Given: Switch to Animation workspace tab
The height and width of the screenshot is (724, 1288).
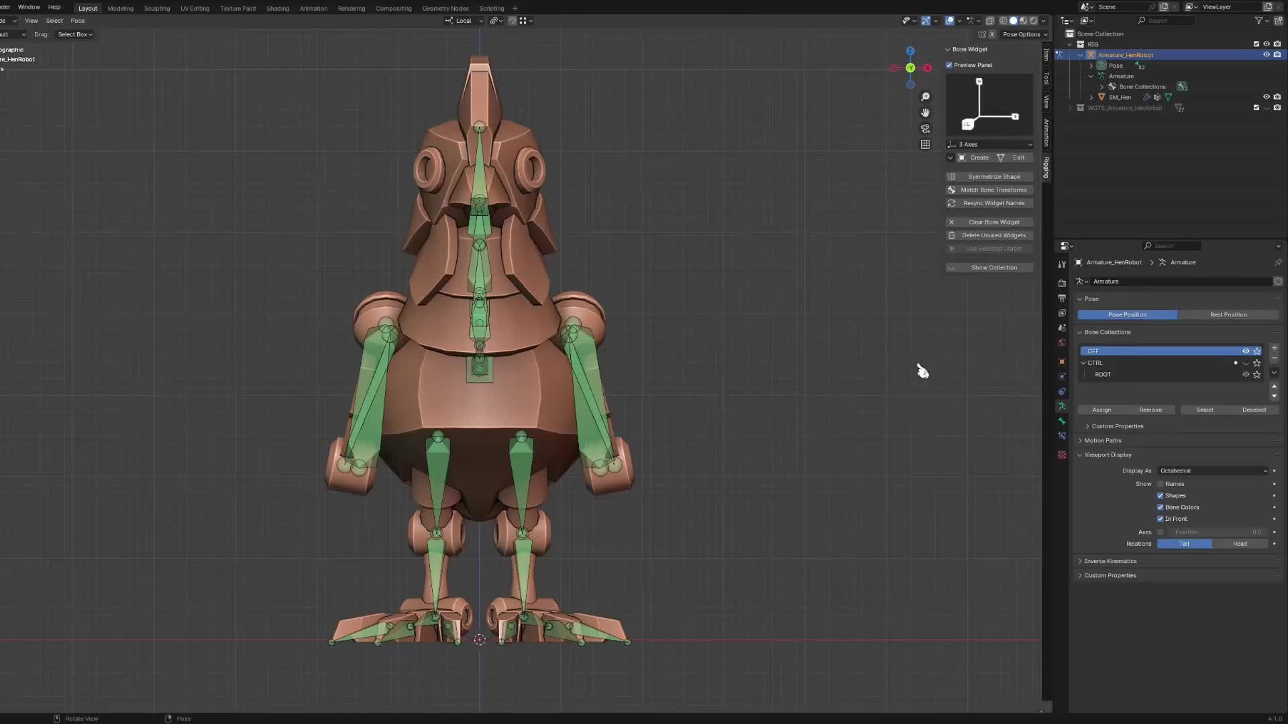Looking at the screenshot, I should (x=313, y=8).
